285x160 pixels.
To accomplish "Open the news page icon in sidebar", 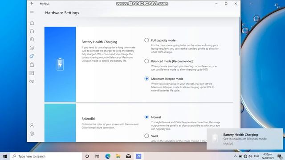I will [x=32, y=73].
